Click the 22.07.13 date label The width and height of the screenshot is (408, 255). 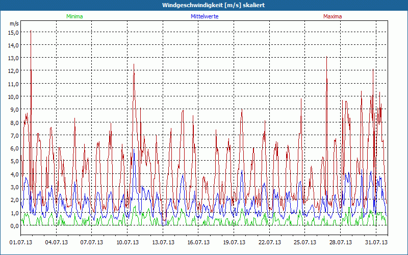pyautogui.click(x=270, y=242)
